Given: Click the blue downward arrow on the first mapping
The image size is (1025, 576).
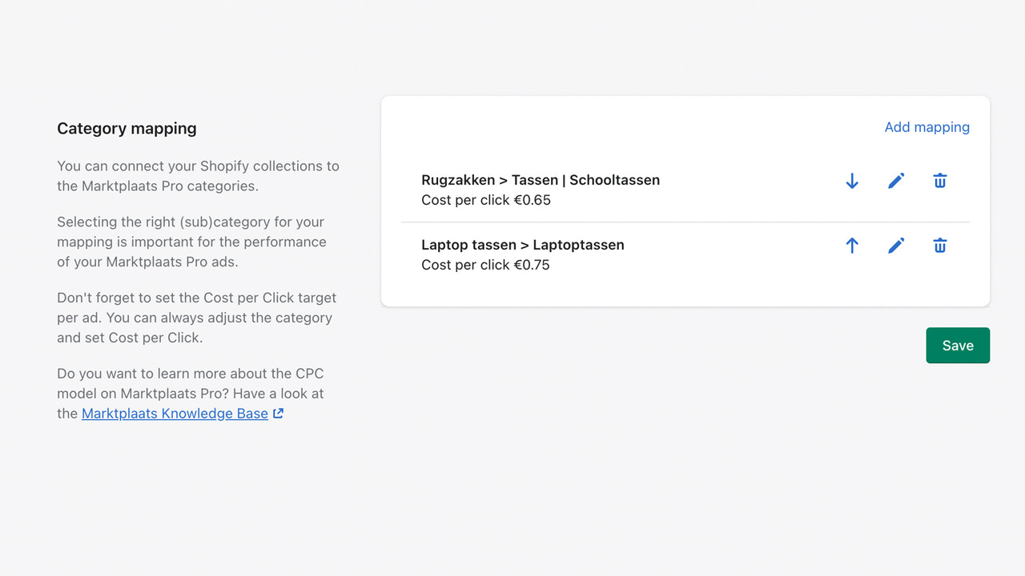Looking at the screenshot, I should (x=851, y=181).
